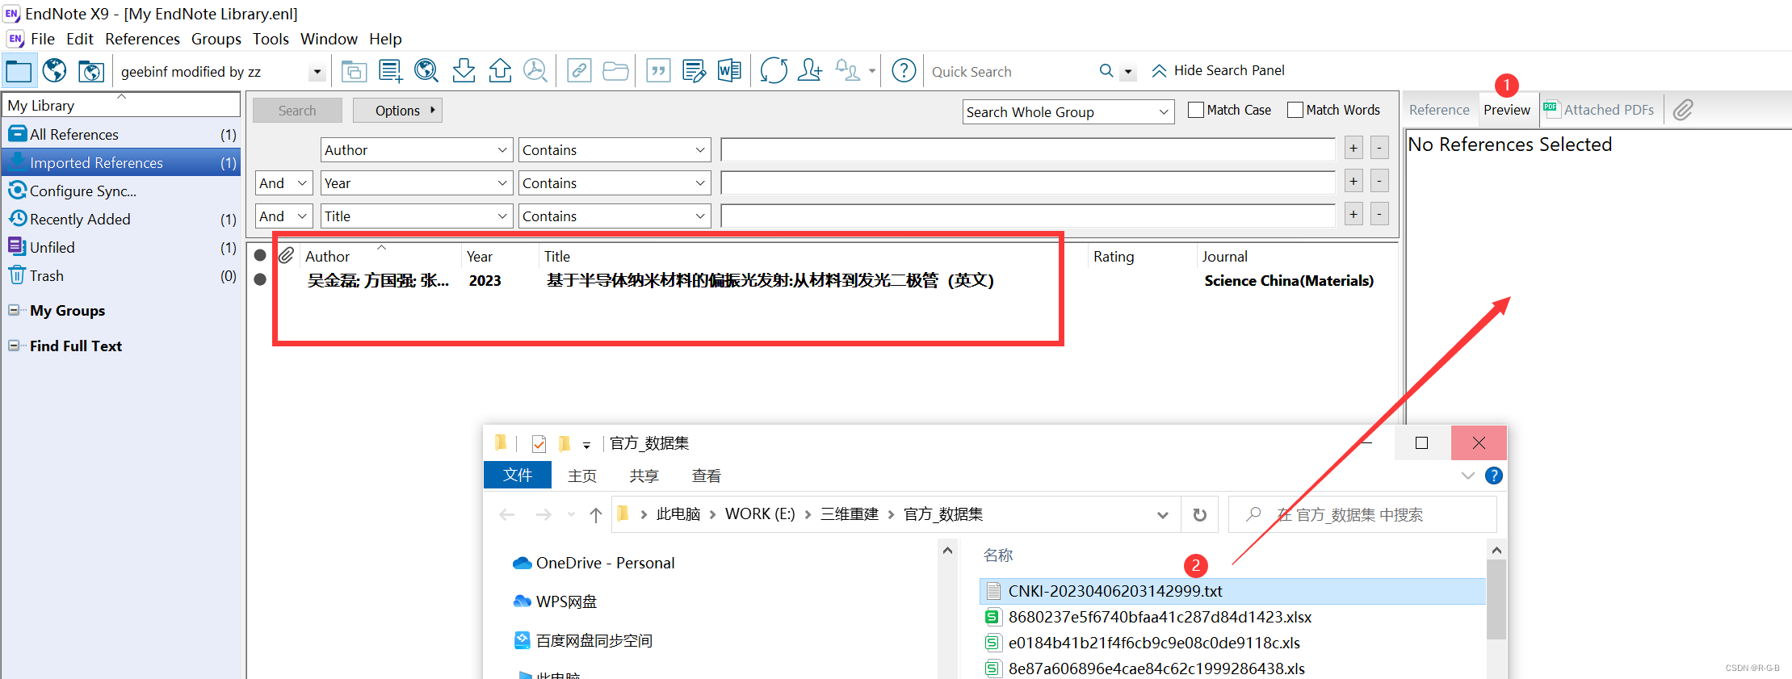Remove the Year search row
Screen dimensions: 1792x679
click(x=1380, y=181)
